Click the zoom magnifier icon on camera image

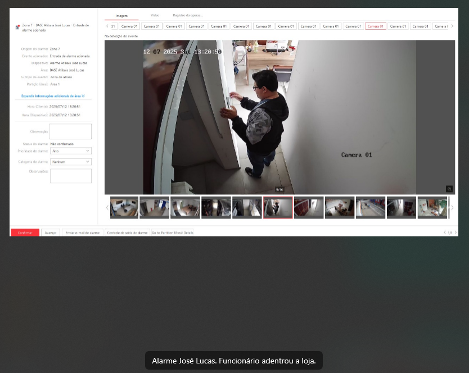[449, 189]
